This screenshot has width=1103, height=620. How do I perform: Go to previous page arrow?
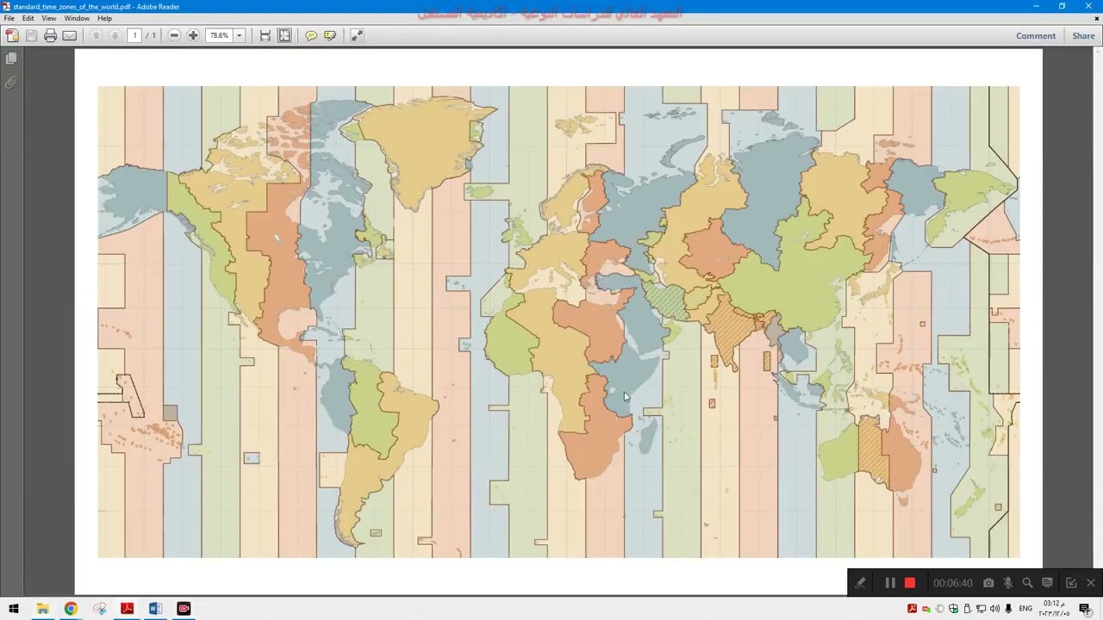pos(96,35)
